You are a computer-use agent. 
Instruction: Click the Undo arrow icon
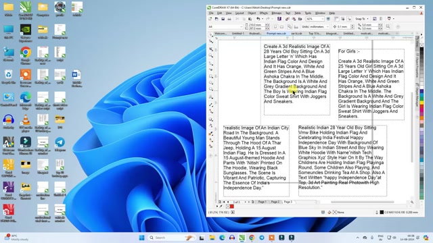pos(258,19)
